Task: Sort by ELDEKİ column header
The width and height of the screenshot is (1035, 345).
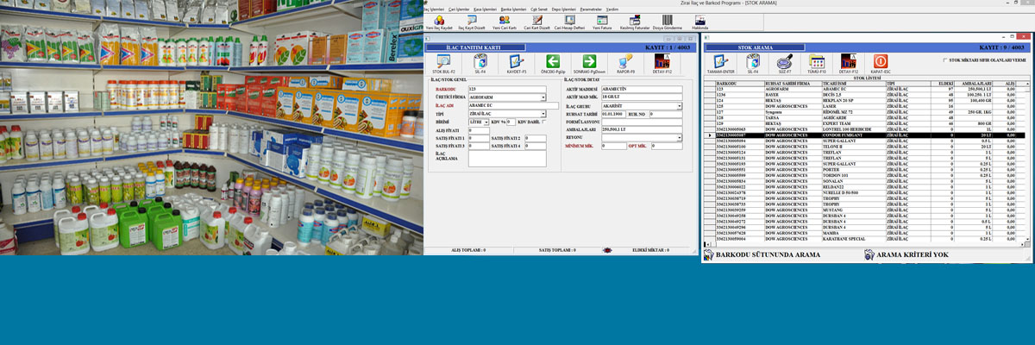Action: coord(942,84)
